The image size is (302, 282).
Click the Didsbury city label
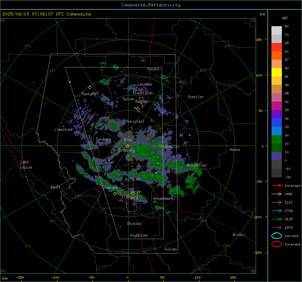[127, 150]
